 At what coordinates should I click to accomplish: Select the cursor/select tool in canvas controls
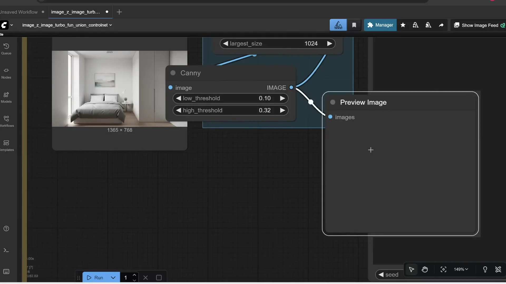tap(412, 269)
